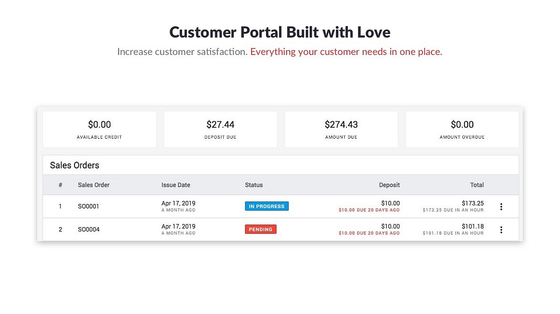The width and height of the screenshot is (560, 314).
Task: Select the Amount Due $274.43 card
Action: (x=341, y=129)
